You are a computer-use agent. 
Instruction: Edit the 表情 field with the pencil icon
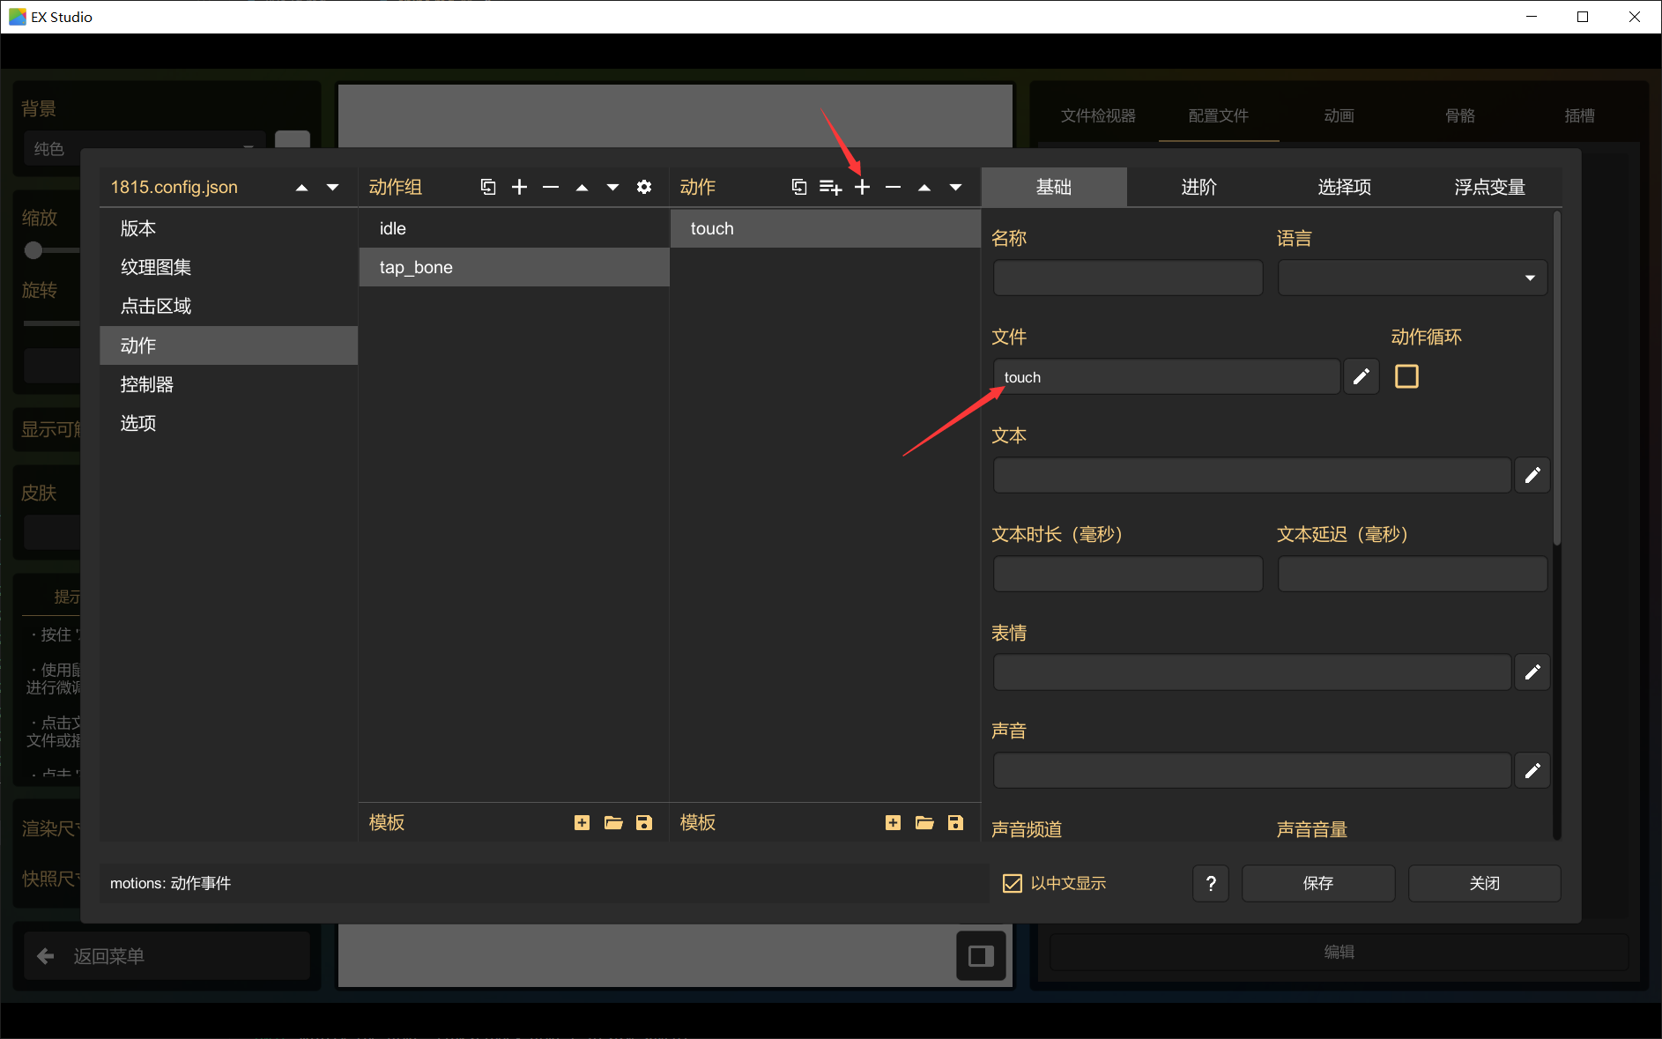[1532, 672]
